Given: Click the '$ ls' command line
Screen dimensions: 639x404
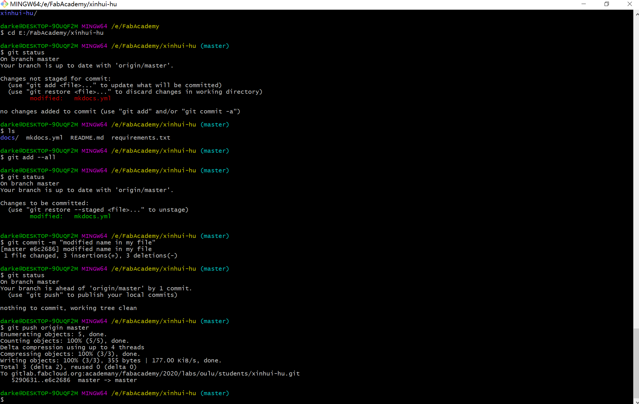Looking at the screenshot, I should click(x=8, y=131).
